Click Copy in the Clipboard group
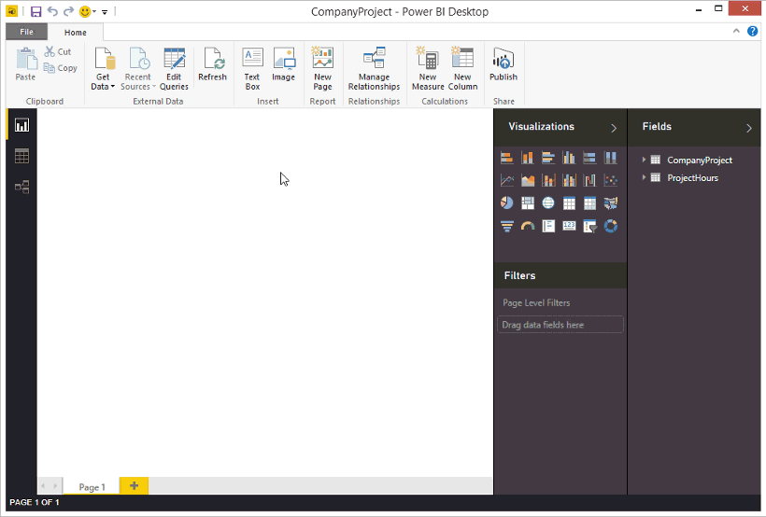Viewport: 766px width, 517px height. point(60,68)
